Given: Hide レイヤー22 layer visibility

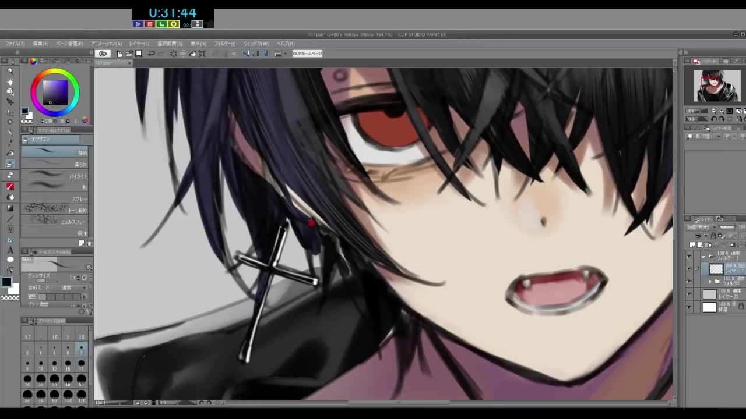Looking at the screenshot, I should [x=689, y=294].
